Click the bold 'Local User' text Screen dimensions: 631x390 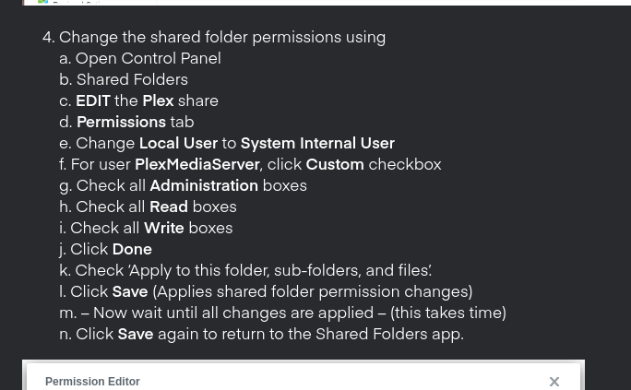pos(178,144)
